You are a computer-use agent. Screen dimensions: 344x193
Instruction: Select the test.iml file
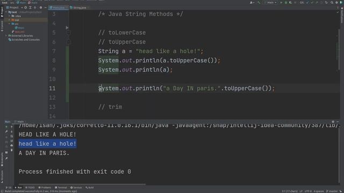tap(18, 32)
